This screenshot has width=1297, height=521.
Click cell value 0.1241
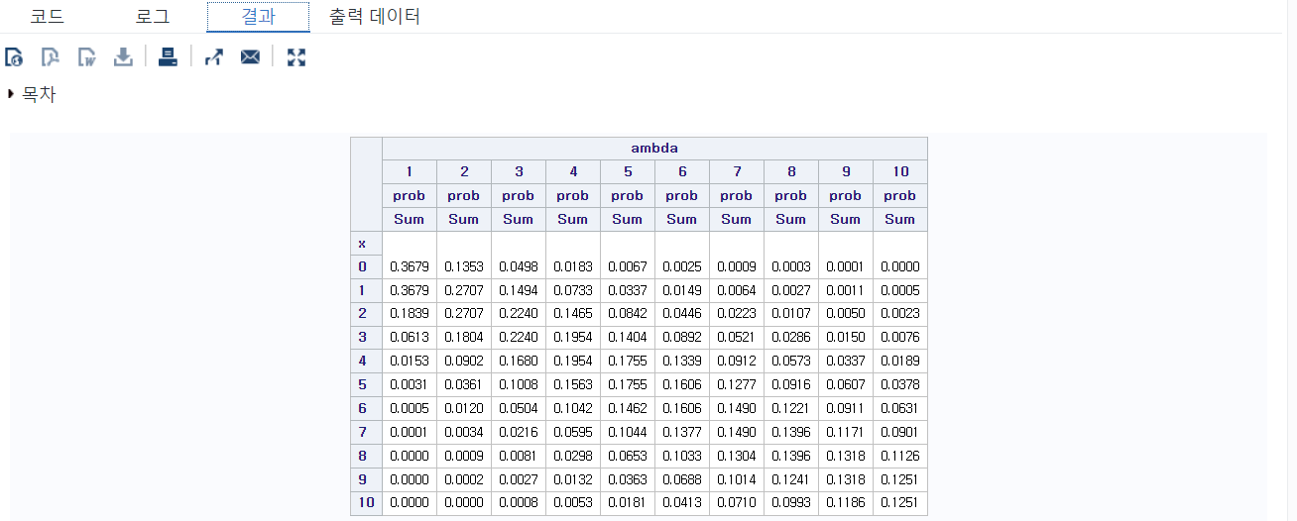(790, 479)
